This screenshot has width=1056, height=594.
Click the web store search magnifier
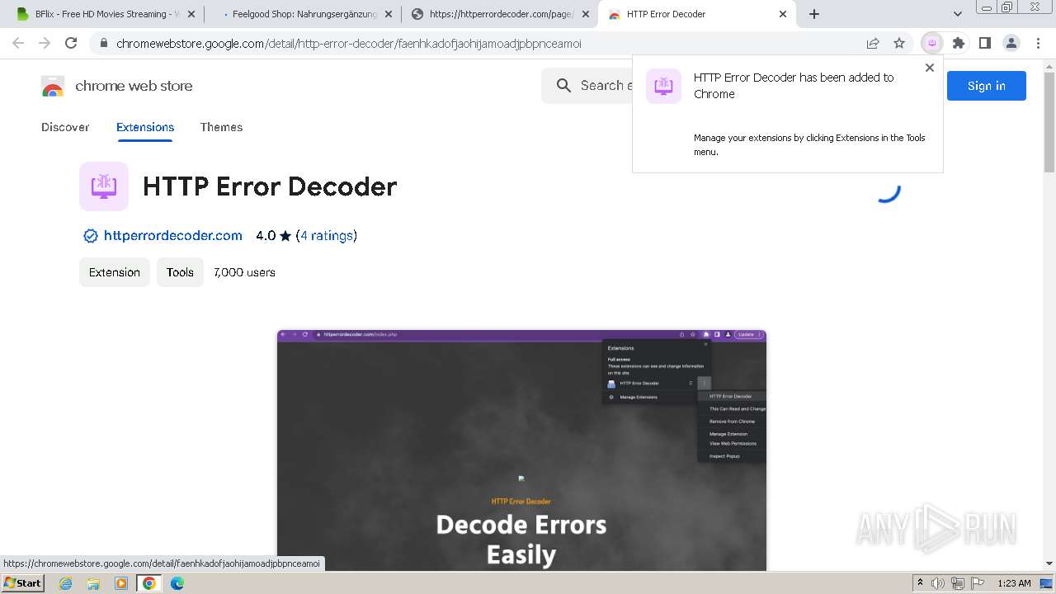click(x=563, y=86)
